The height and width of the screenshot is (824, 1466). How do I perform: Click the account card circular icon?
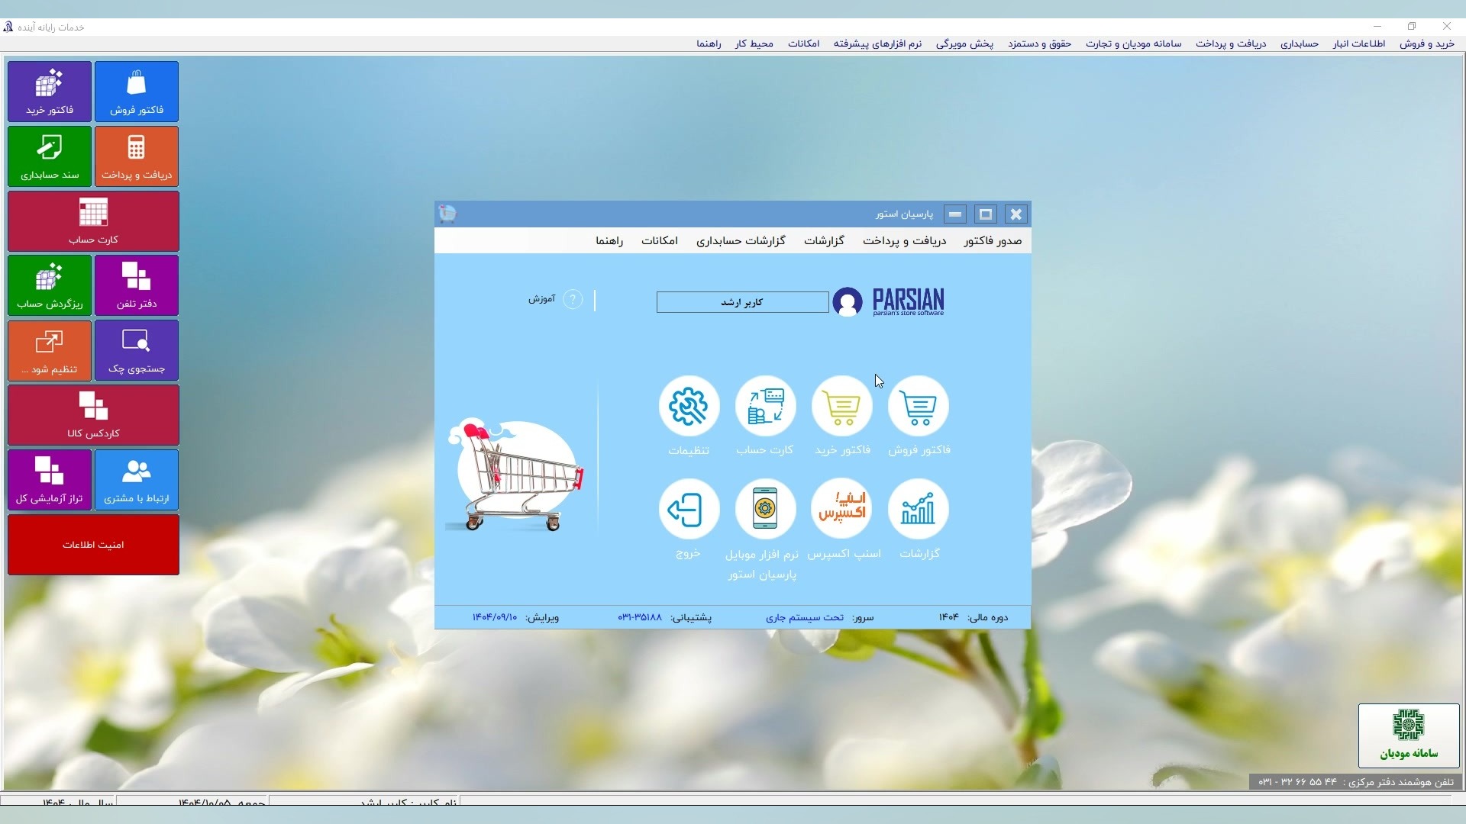point(765,407)
